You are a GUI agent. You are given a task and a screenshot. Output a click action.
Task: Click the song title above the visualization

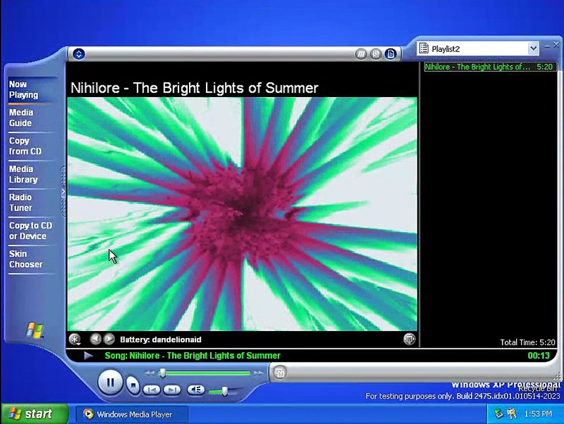pos(195,88)
